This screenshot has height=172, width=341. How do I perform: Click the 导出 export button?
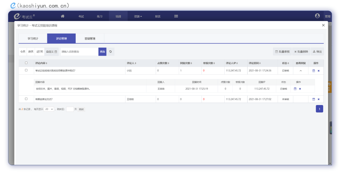(317, 51)
